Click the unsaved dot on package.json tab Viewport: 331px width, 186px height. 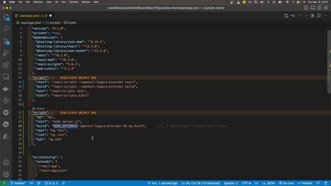(51, 16)
